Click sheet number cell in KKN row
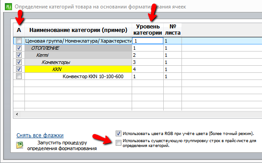This screenshot has width=262, height=163. point(173,69)
